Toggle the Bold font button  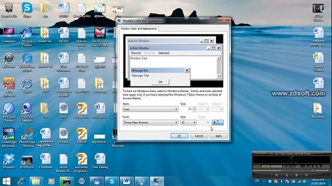coord(214,122)
